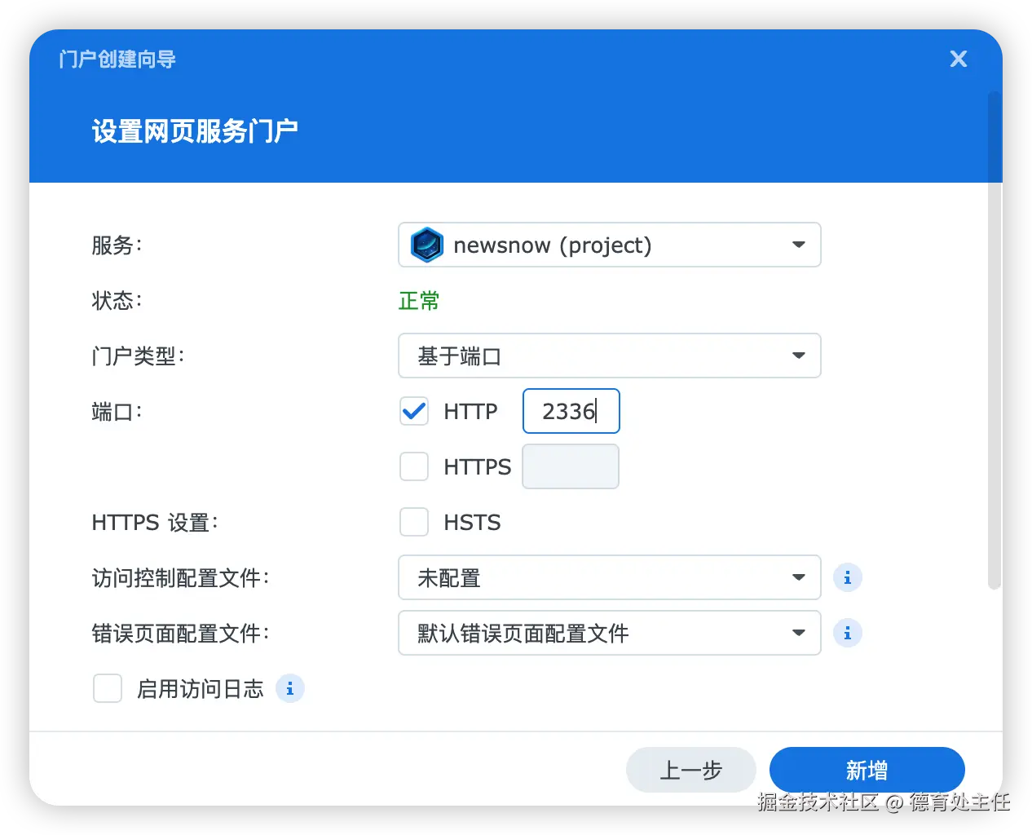Enable the 启用访问日志 checkbox
Screen dimensions: 1032x835
[x=108, y=688]
